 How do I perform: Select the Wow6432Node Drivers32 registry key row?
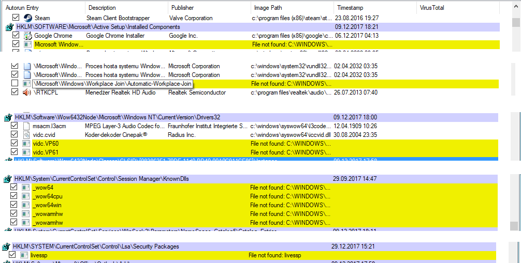256,117
